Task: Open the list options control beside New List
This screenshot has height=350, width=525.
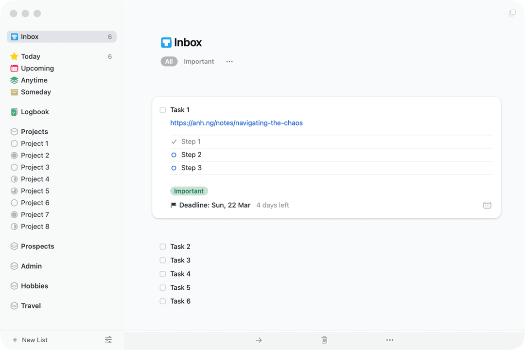Action: (108, 339)
